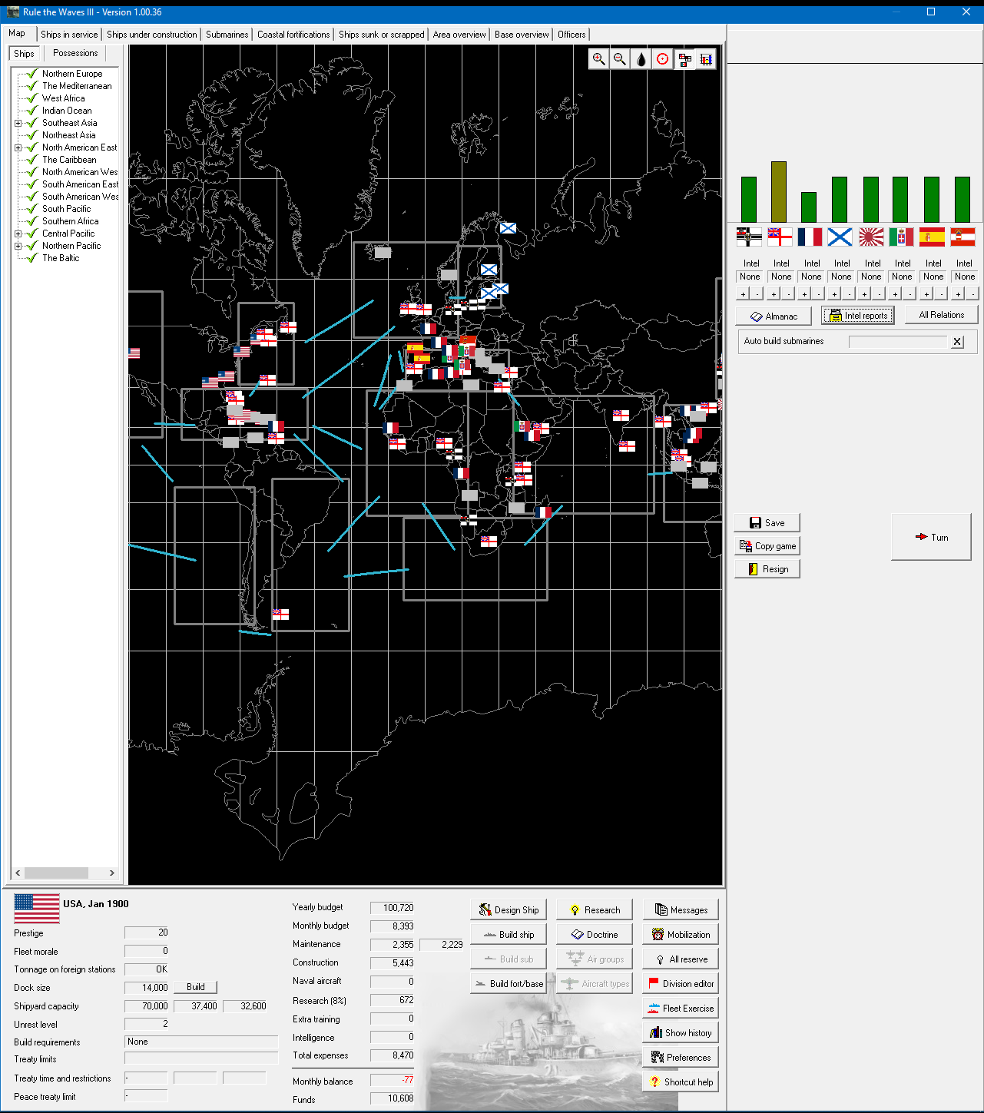Click the bar chart map toolbar button
Image resolution: width=984 pixels, height=1113 pixels.
click(706, 59)
